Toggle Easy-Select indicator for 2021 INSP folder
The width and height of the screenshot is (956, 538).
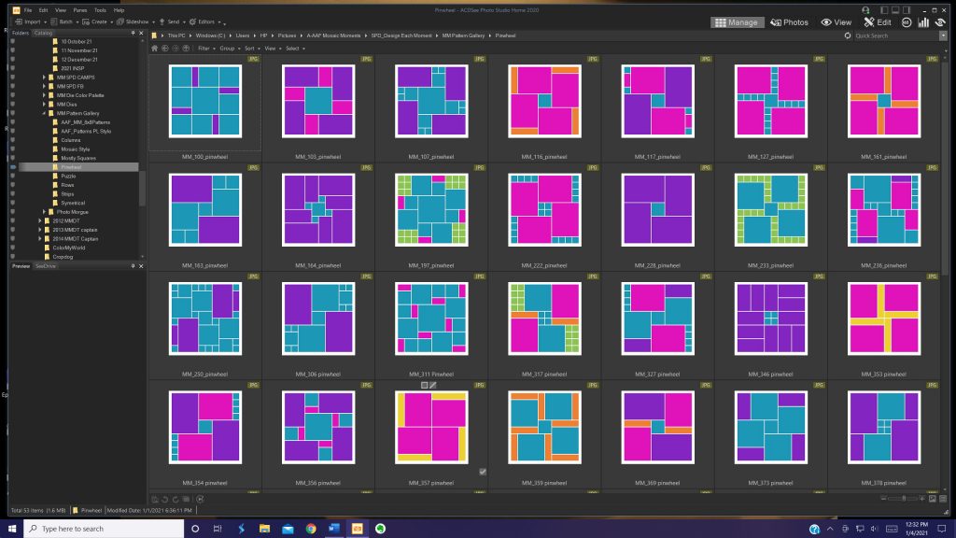(13, 68)
